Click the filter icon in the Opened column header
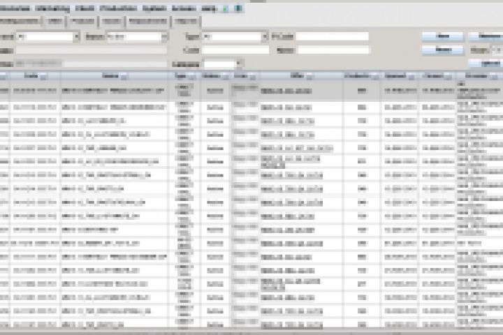Image resolution: width=503 pixels, height=335 pixels. coord(411,77)
